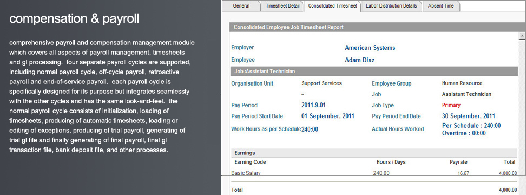Click the Hours / Days column header
The image size is (526, 195).
(x=391, y=162)
